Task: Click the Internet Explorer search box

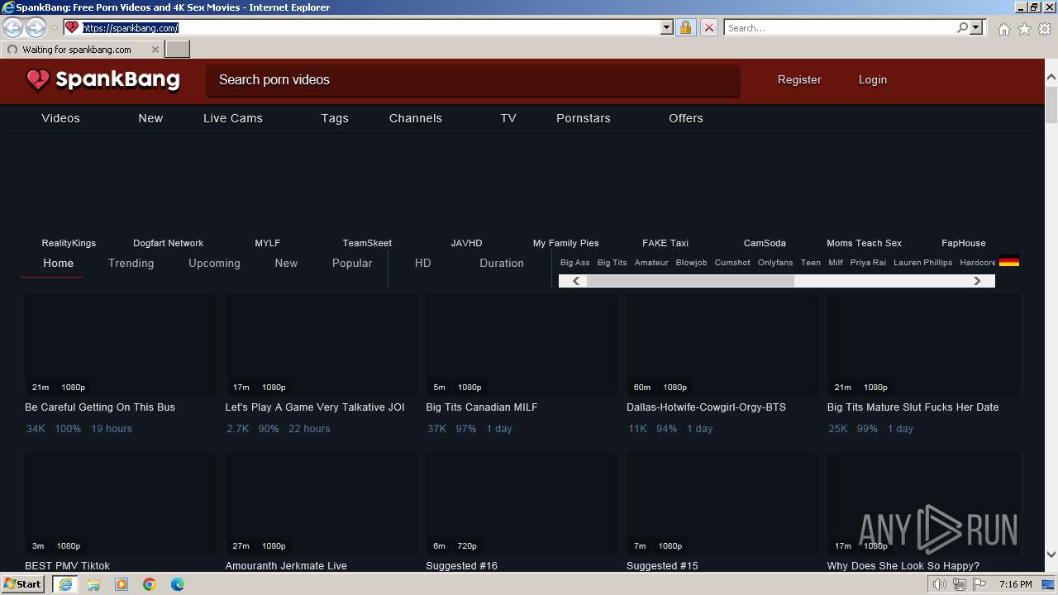Action: coord(840,27)
